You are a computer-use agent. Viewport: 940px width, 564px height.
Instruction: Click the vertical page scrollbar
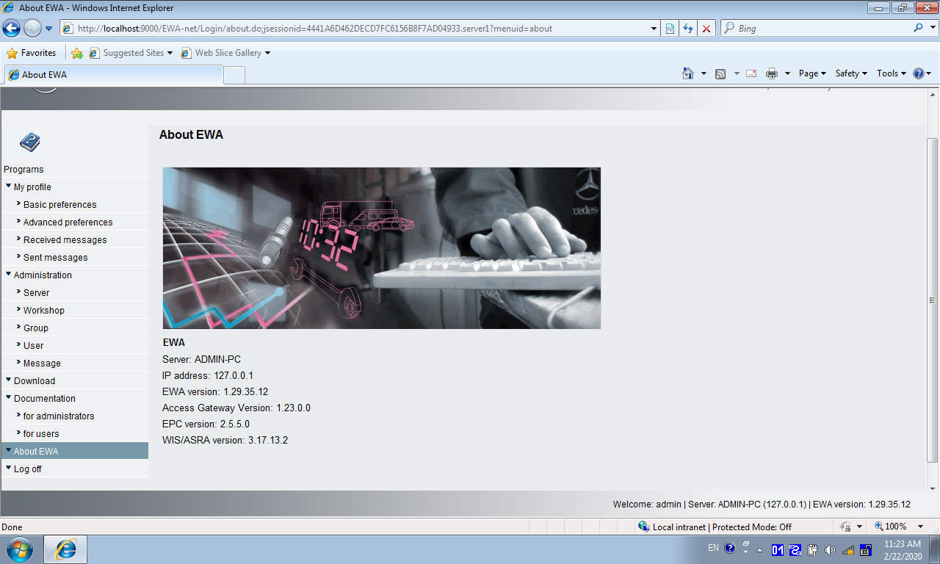click(x=933, y=300)
